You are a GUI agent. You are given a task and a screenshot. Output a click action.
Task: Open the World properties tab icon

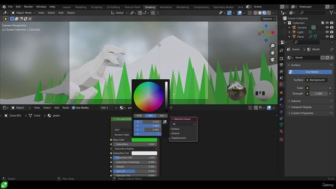(281, 84)
